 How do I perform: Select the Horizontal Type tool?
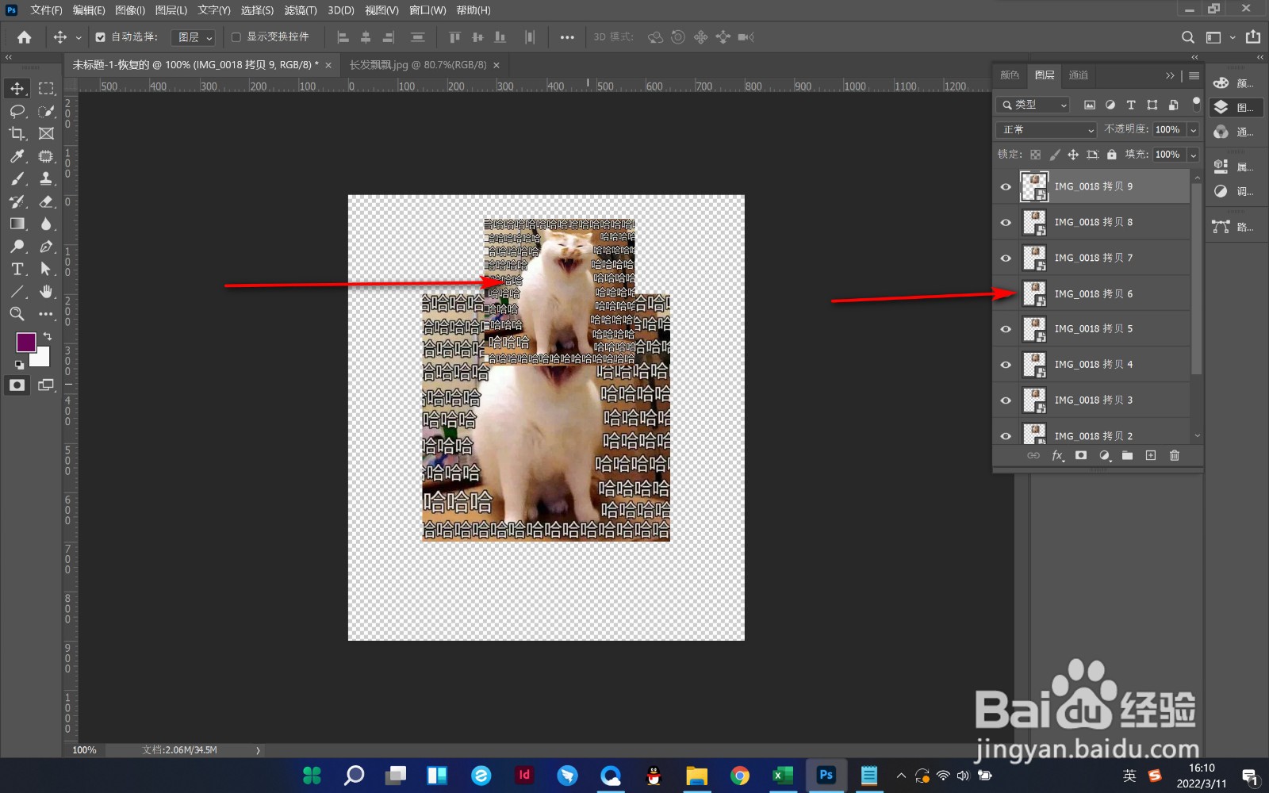click(x=17, y=269)
